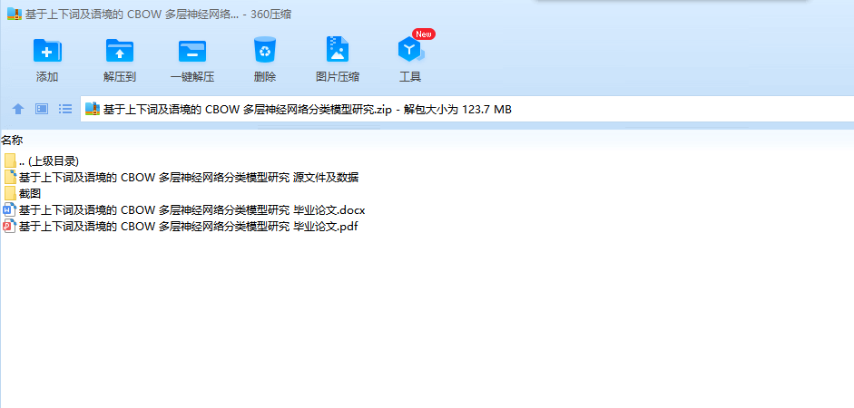Viewport: 854px width, 408px height.
Task: Click the 解压到 (Extract to) icon
Action: [120, 50]
